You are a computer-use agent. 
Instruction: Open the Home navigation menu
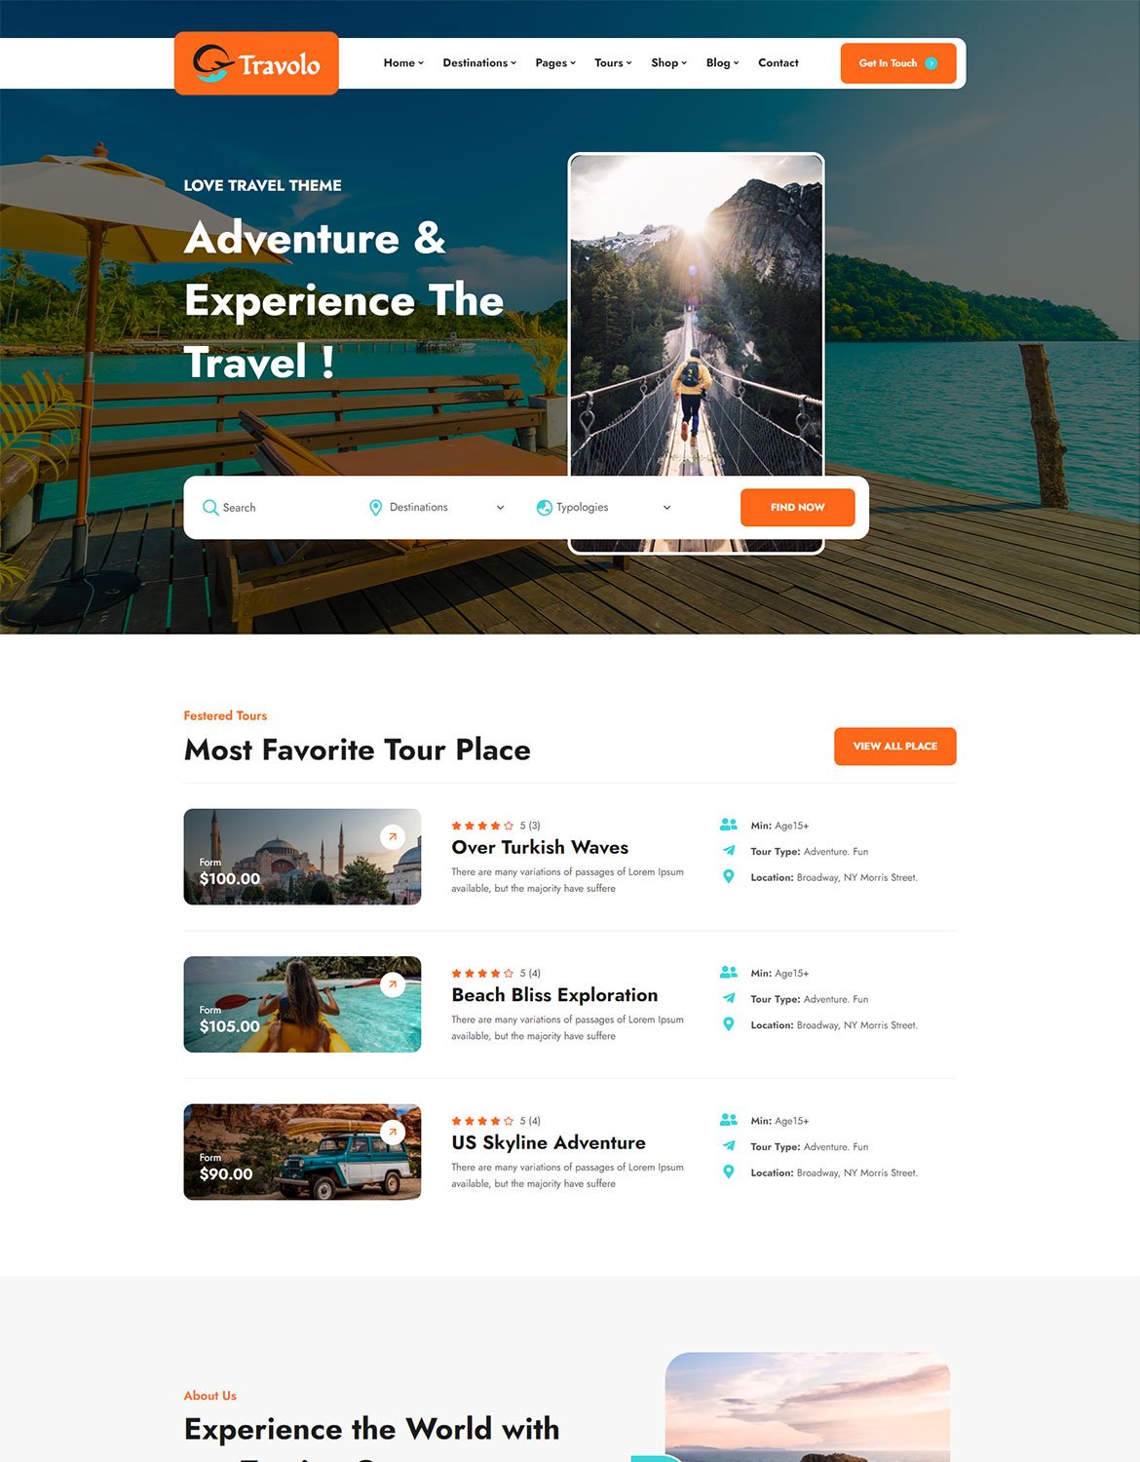403,63
